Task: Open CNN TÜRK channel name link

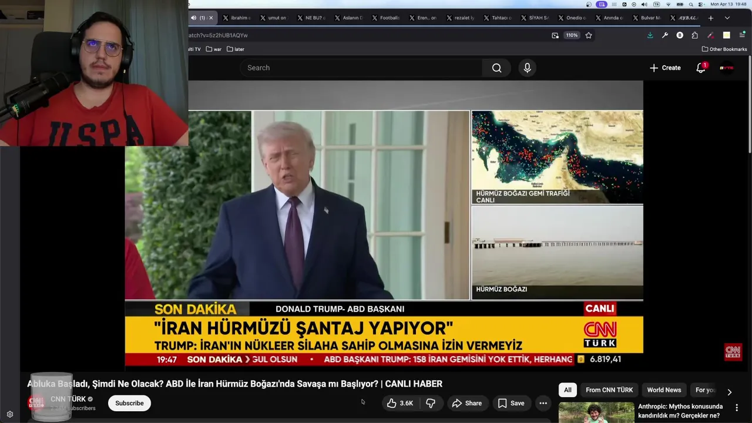Action: pyautogui.click(x=68, y=399)
